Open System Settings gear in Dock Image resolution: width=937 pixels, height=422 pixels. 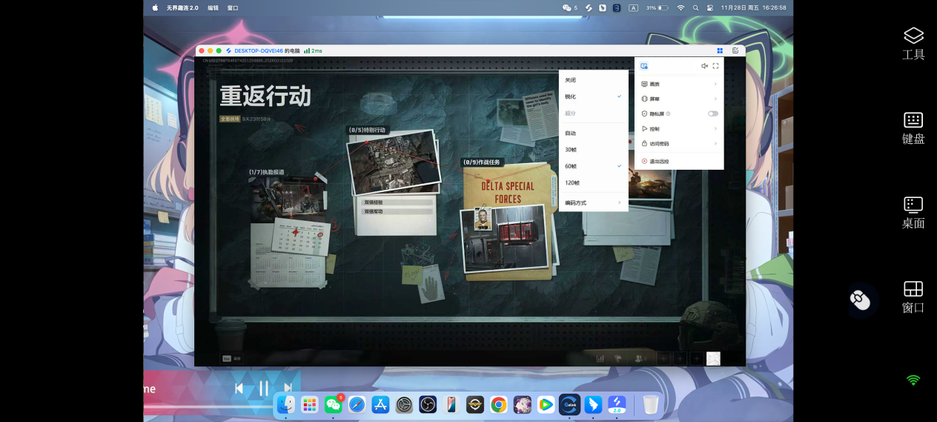coord(404,404)
